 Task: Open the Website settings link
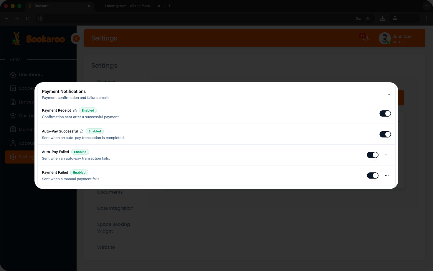tap(106, 247)
